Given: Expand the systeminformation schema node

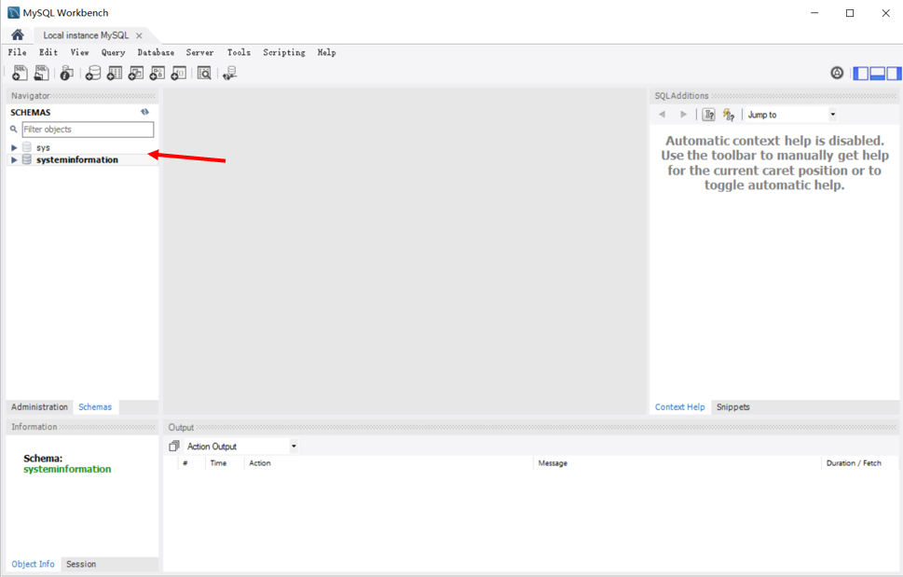Looking at the screenshot, I should point(14,160).
